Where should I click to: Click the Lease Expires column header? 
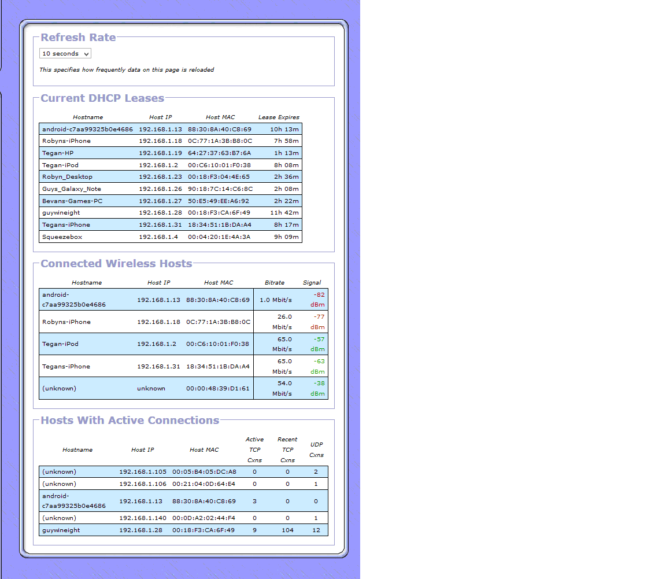pyautogui.click(x=279, y=117)
